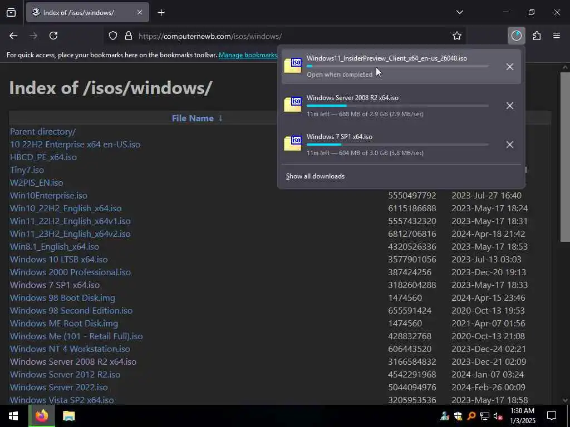
Task: Cancel the Windows Server 2008 R2 download
Action: click(510, 106)
